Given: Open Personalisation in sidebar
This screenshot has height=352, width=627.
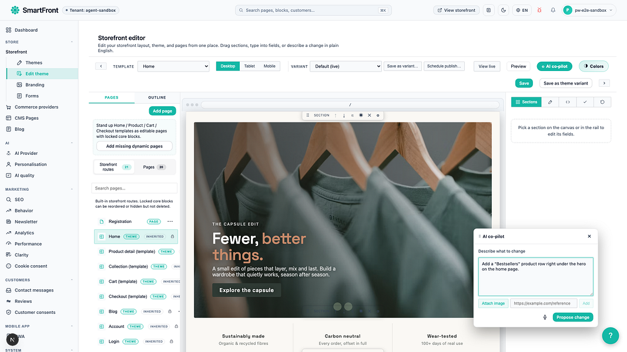Looking at the screenshot, I should click(31, 164).
